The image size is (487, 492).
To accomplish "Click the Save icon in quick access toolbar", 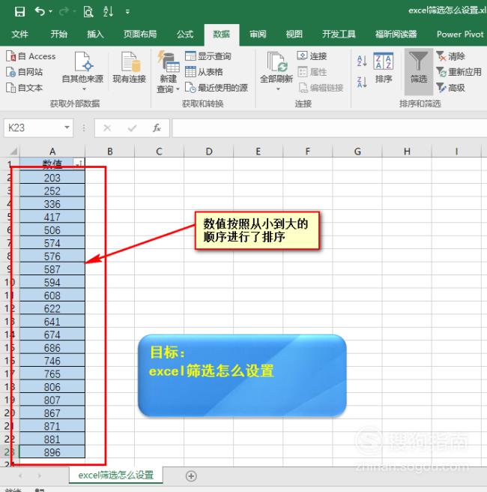I will point(19,12).
